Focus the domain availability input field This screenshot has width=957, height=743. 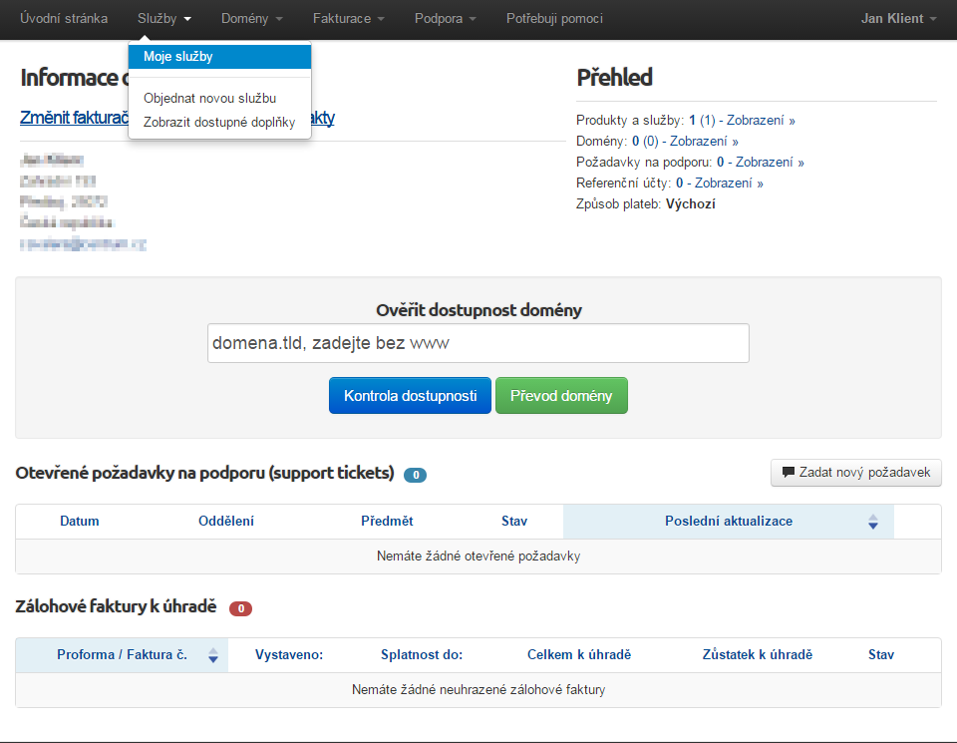click(x=478, y=343)
